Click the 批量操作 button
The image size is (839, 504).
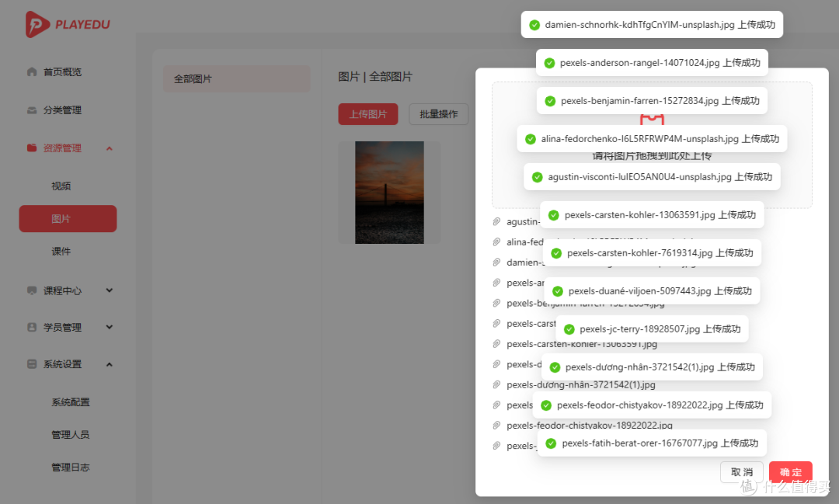(x=438, y=113)
